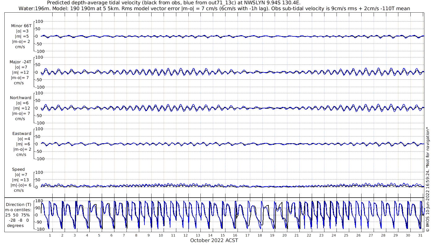
Task: Select "|o| =6" in the Northward panel
Action: pyautogui.click(x=22, y=103)
